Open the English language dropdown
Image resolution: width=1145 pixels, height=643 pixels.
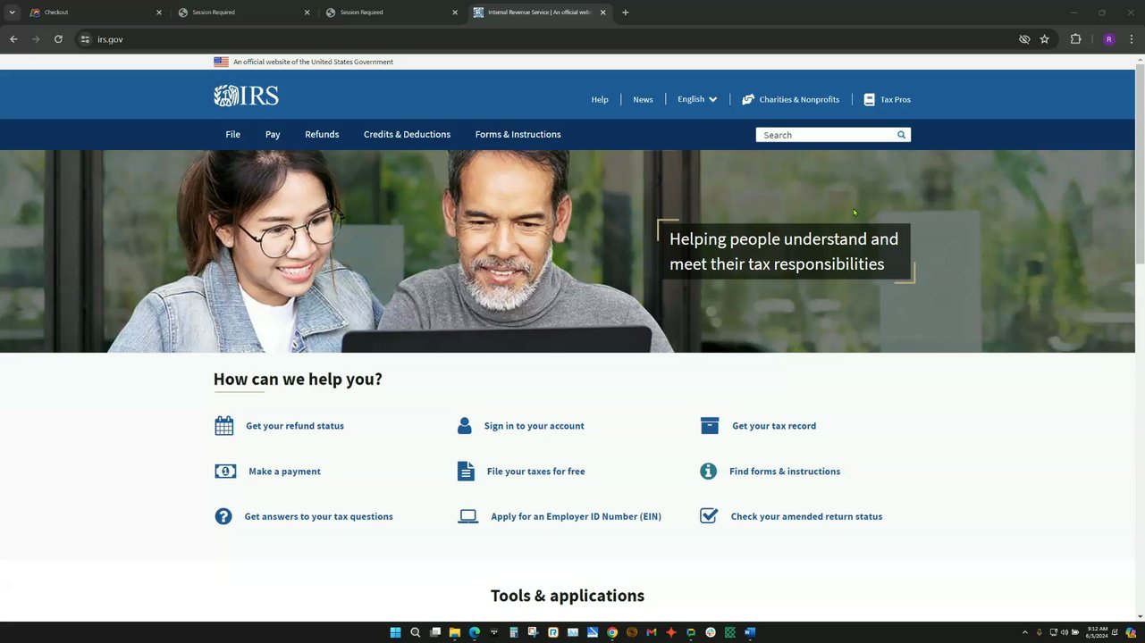(697, 99)
